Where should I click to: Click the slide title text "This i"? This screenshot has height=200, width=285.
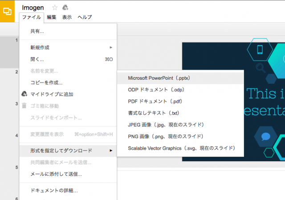(x=265, y=94)
